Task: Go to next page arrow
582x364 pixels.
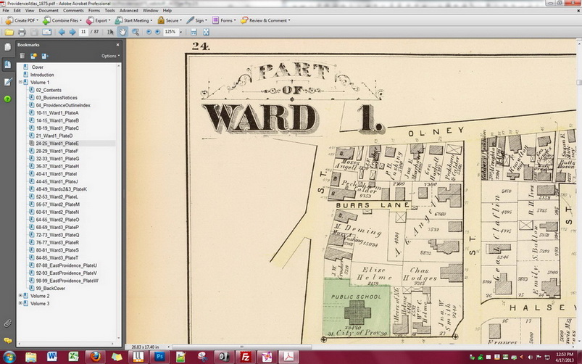Action: pos(72,33)
